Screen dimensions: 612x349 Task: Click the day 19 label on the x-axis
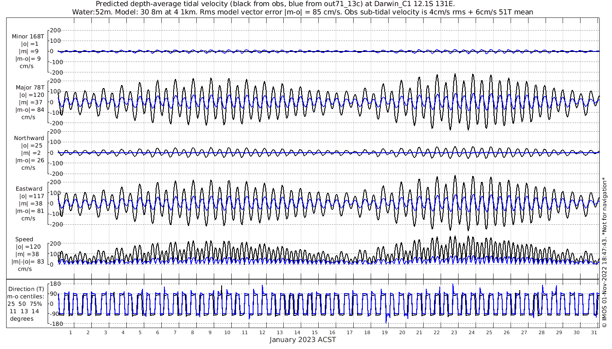point(385,332)
